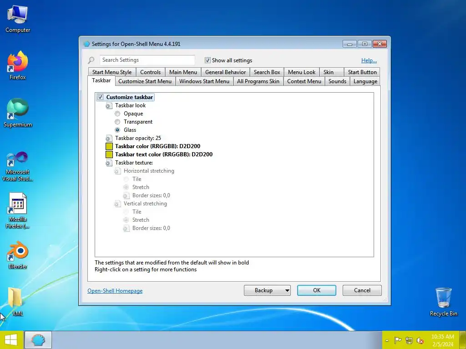
Task: Click the Taskbar text color swatch
Action: click(109, 155)
